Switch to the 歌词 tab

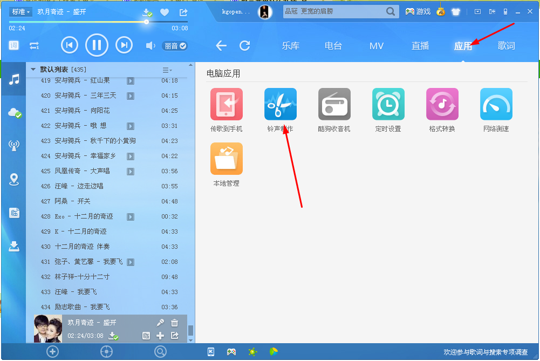pyautogui.click(x=506, y=46)
